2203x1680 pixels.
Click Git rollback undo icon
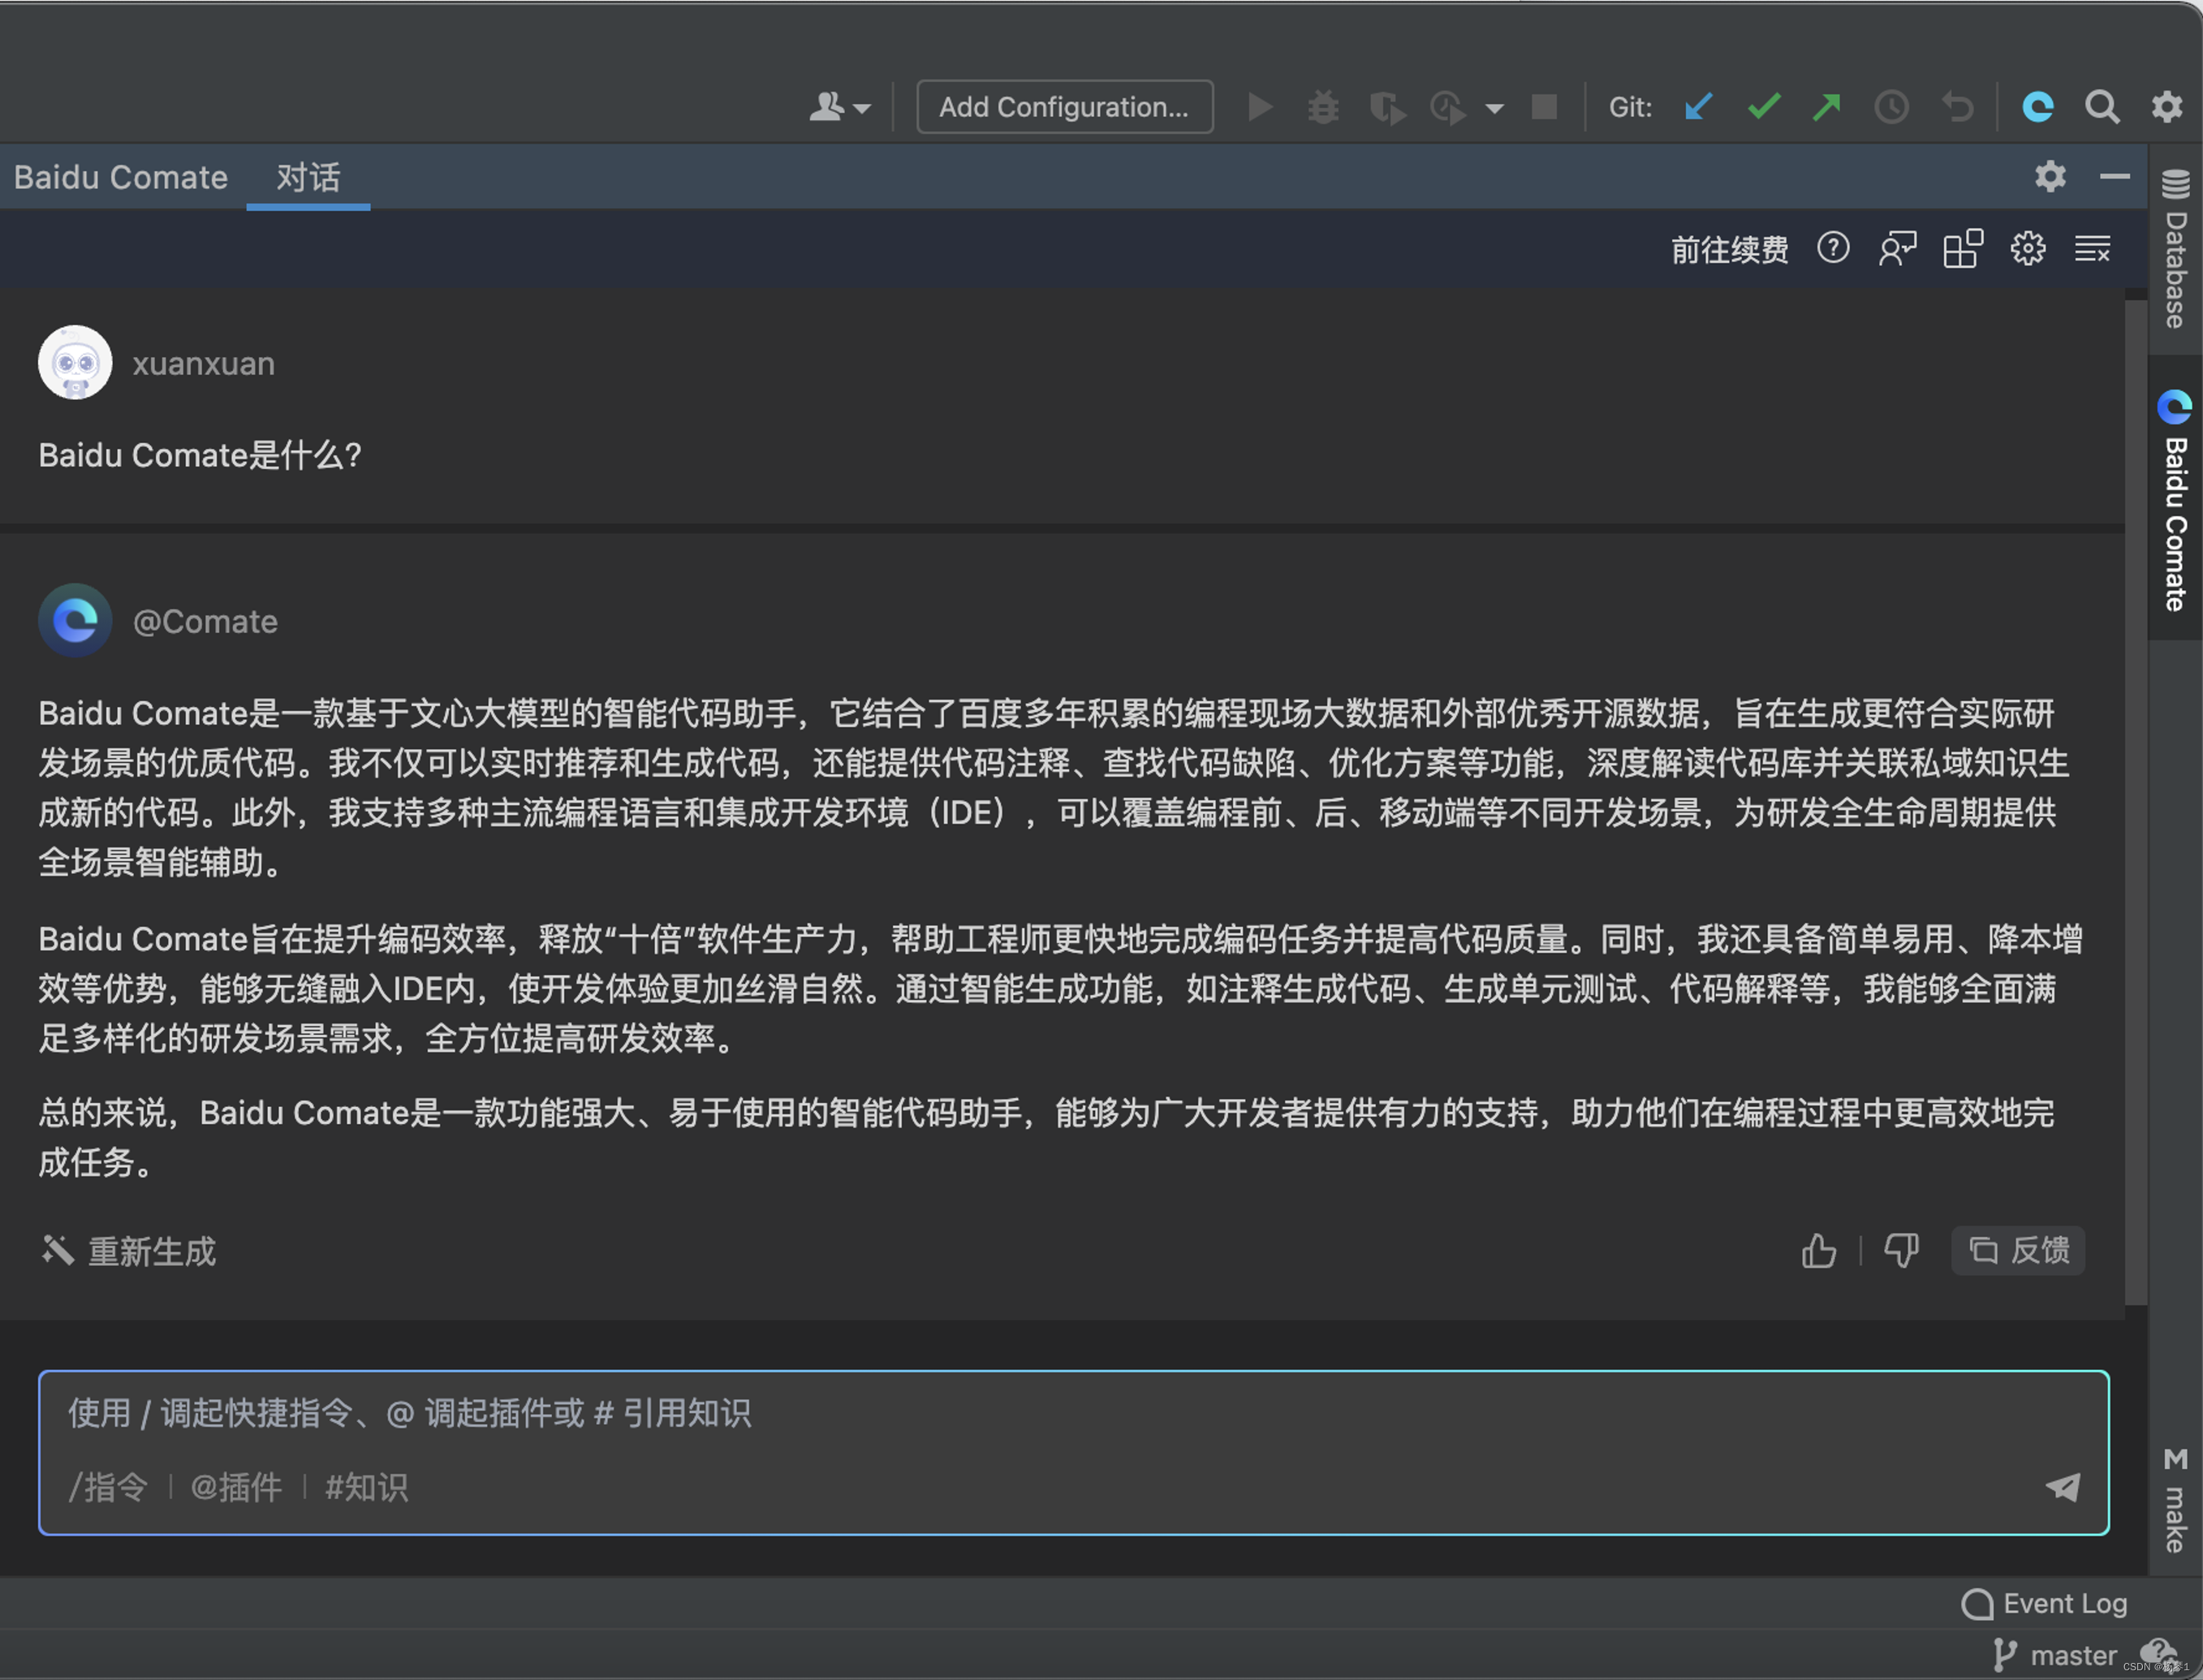click(x=1957, y=106)
